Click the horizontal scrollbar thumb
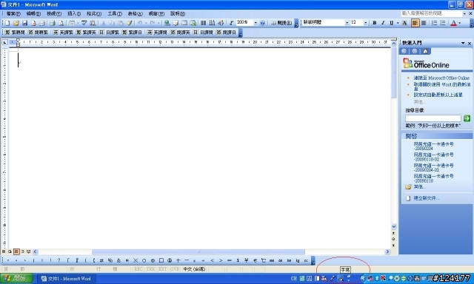 point(198,251)
